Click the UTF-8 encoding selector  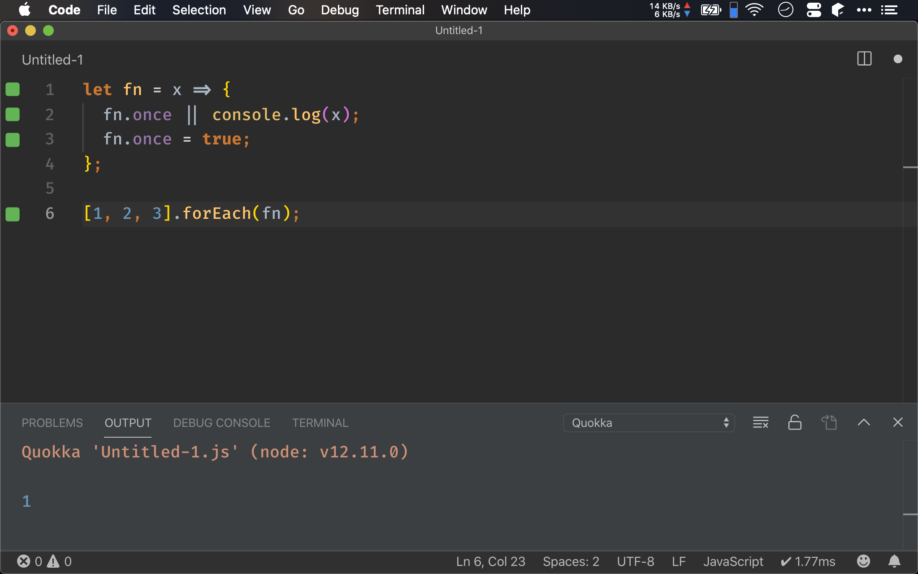635,561
